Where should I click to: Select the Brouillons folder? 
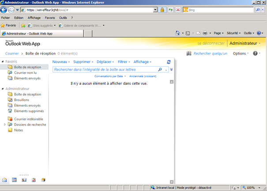pyautogui.click(x=22, y=100)
